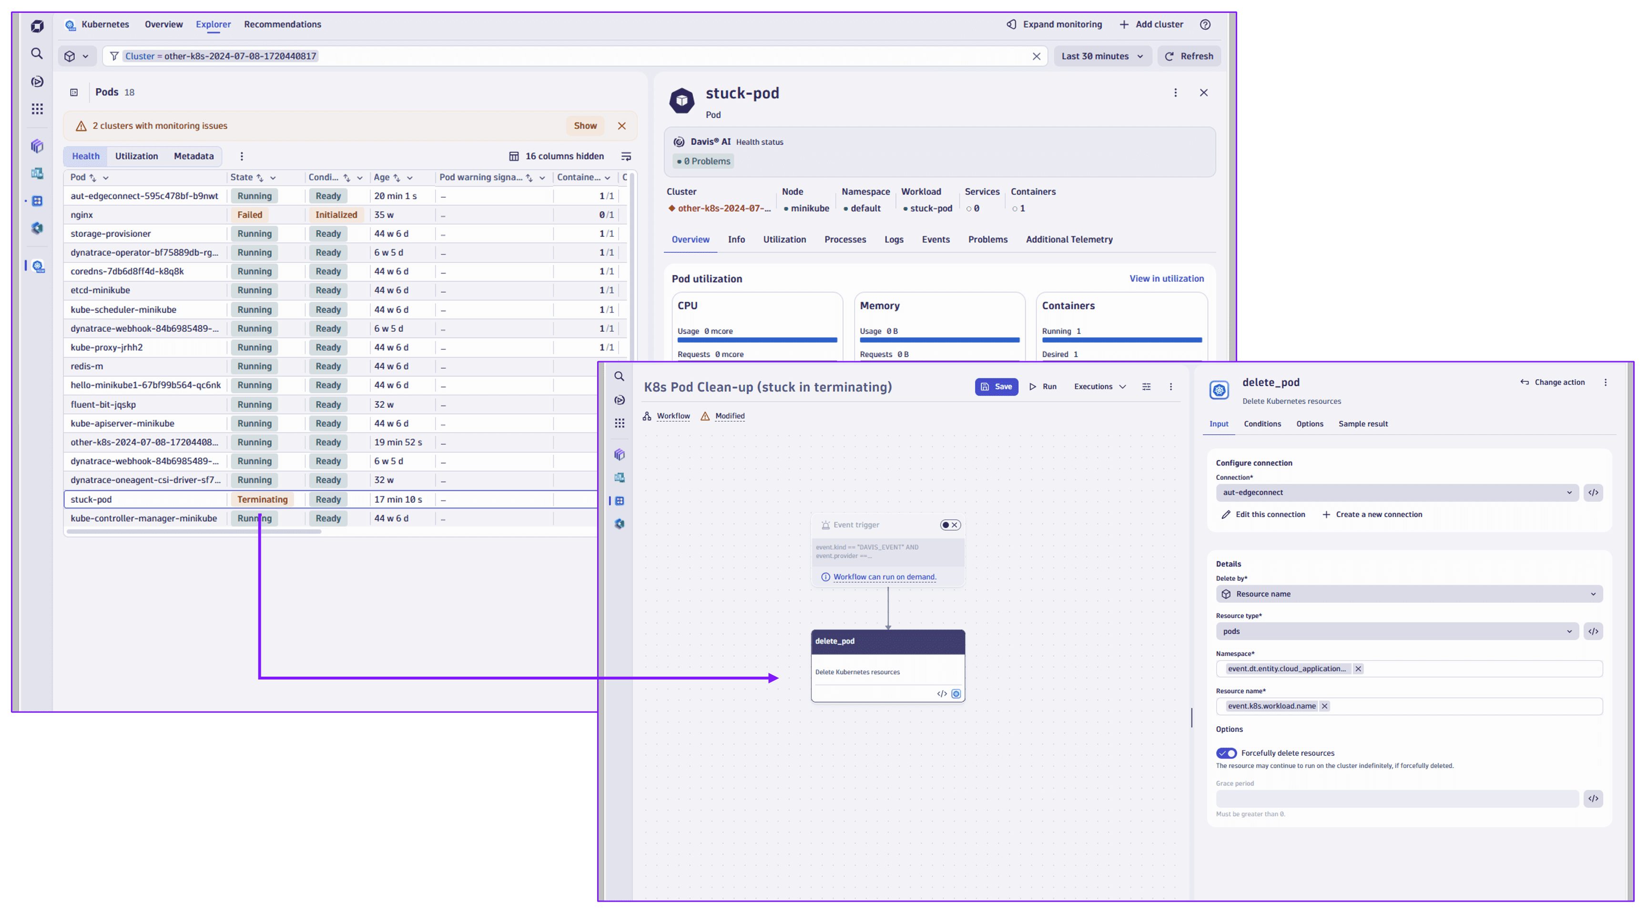Open search icon in Kubernetes window sidebar

click(37, 54)
